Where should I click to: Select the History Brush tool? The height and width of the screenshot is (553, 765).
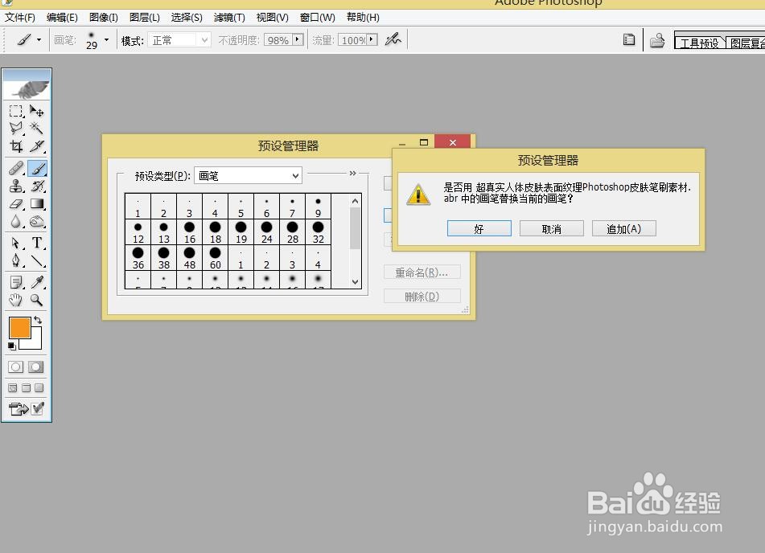click(x=36, y=186)
